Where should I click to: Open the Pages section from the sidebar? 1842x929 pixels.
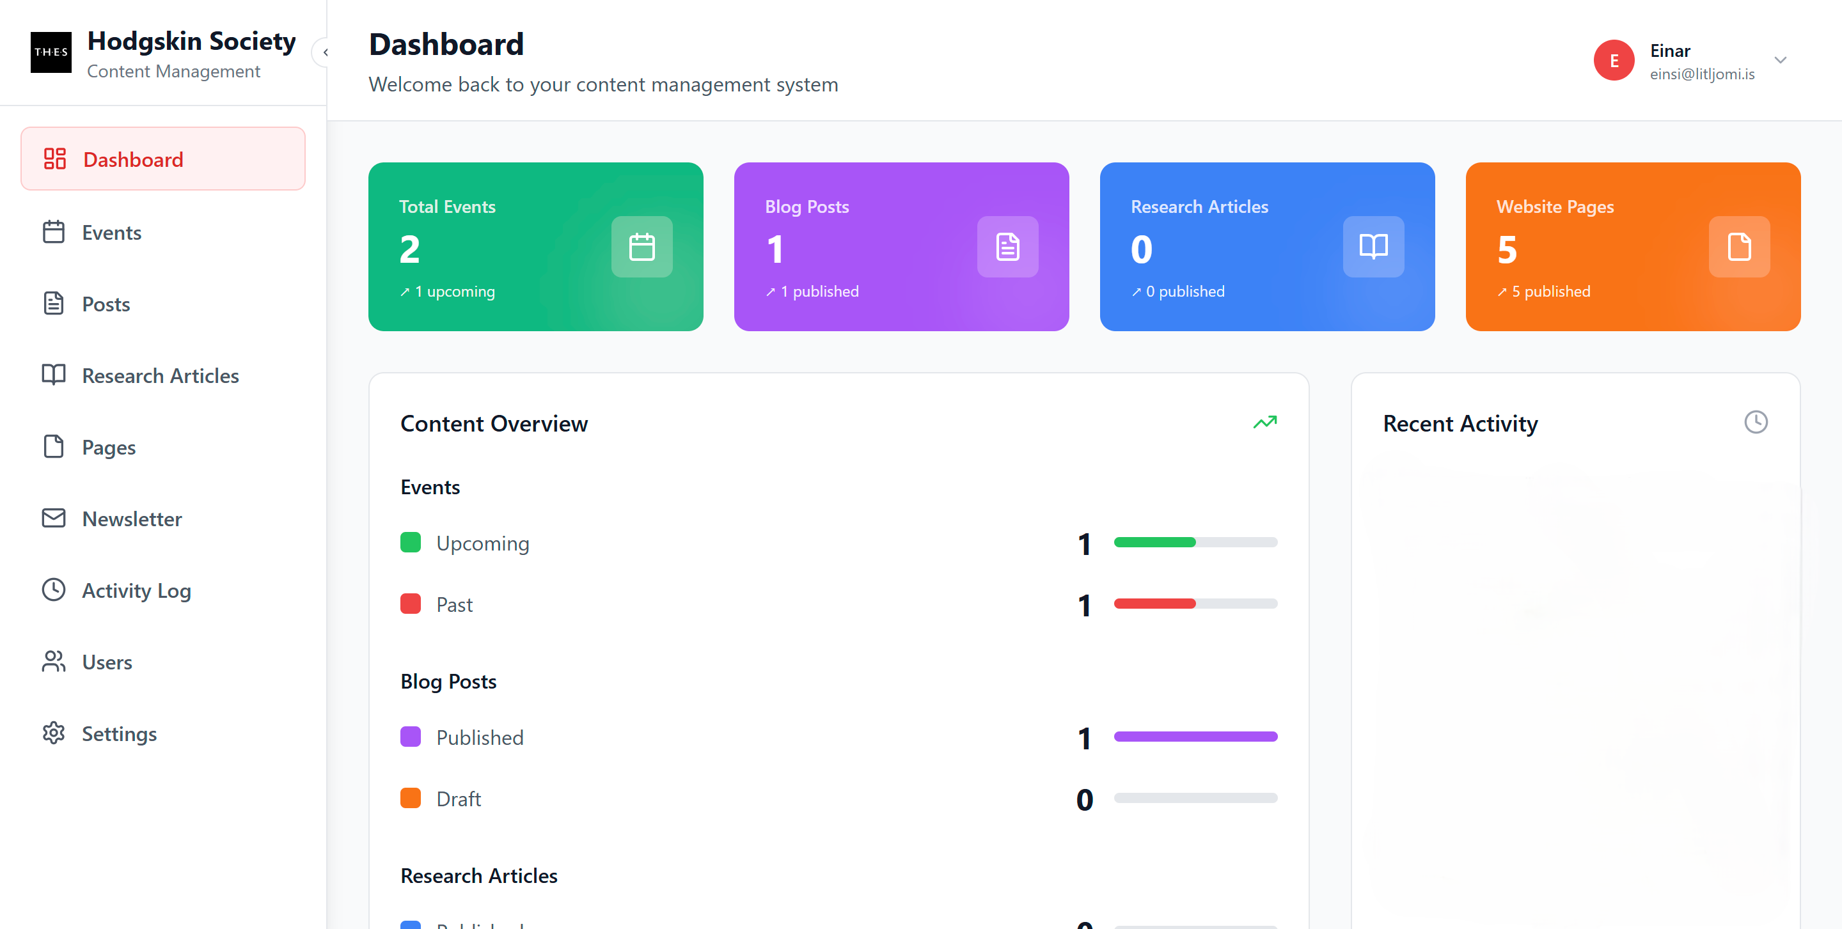(x=108, y=447)
